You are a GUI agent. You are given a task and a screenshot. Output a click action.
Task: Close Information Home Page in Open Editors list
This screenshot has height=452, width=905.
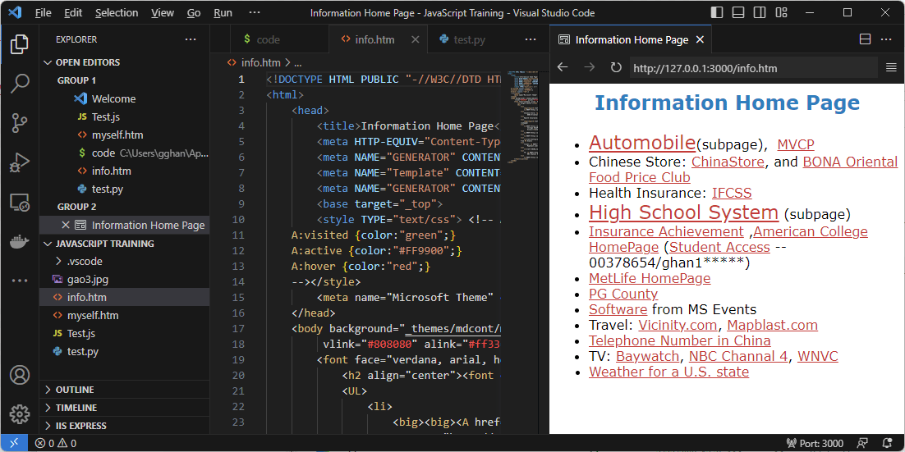65,225
